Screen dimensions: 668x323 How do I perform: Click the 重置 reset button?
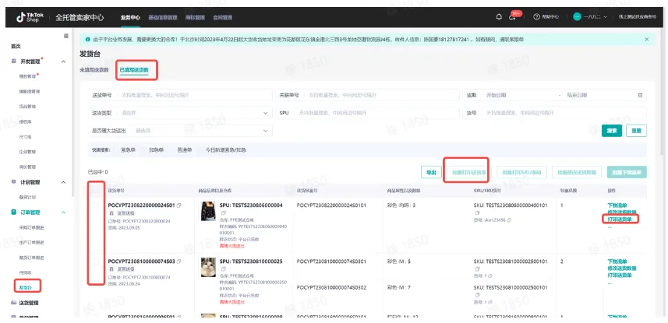click(x=637, y=131)
